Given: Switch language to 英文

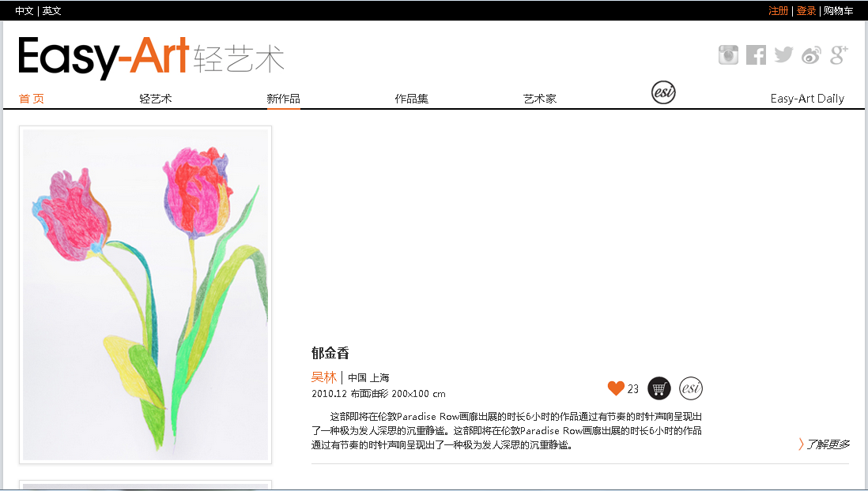Looking at the screenshot, I should click(x=51, y=11).
